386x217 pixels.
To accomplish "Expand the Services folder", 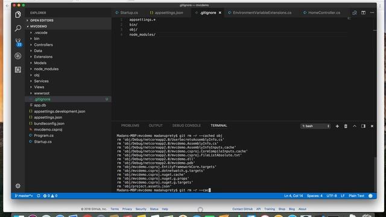I will (x=41, y=81).
